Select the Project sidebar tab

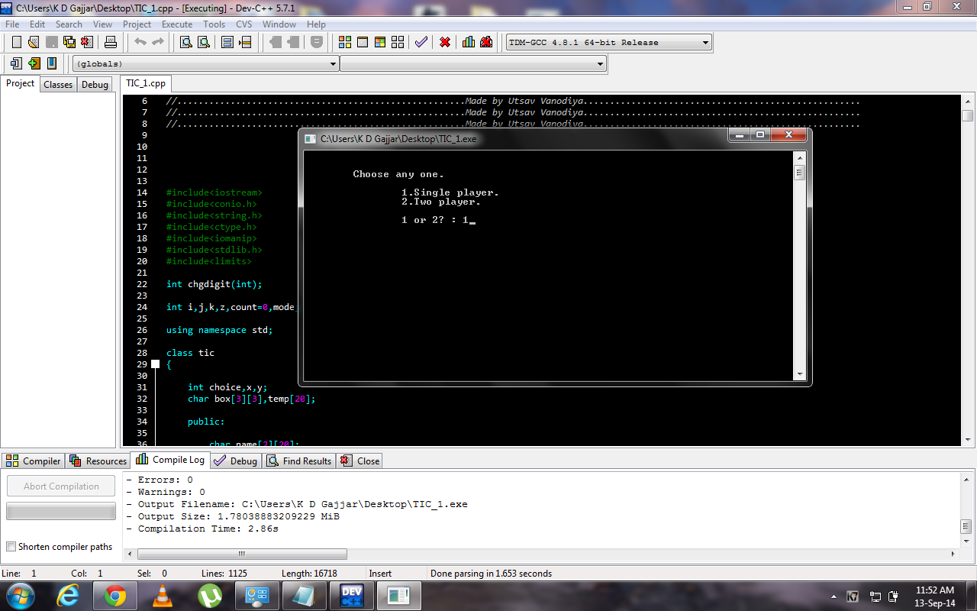coord(21,83)
